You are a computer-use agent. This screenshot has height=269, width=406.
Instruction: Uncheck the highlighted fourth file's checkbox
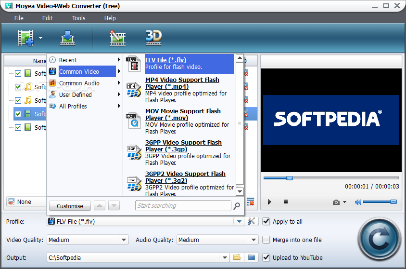(18, 114)
